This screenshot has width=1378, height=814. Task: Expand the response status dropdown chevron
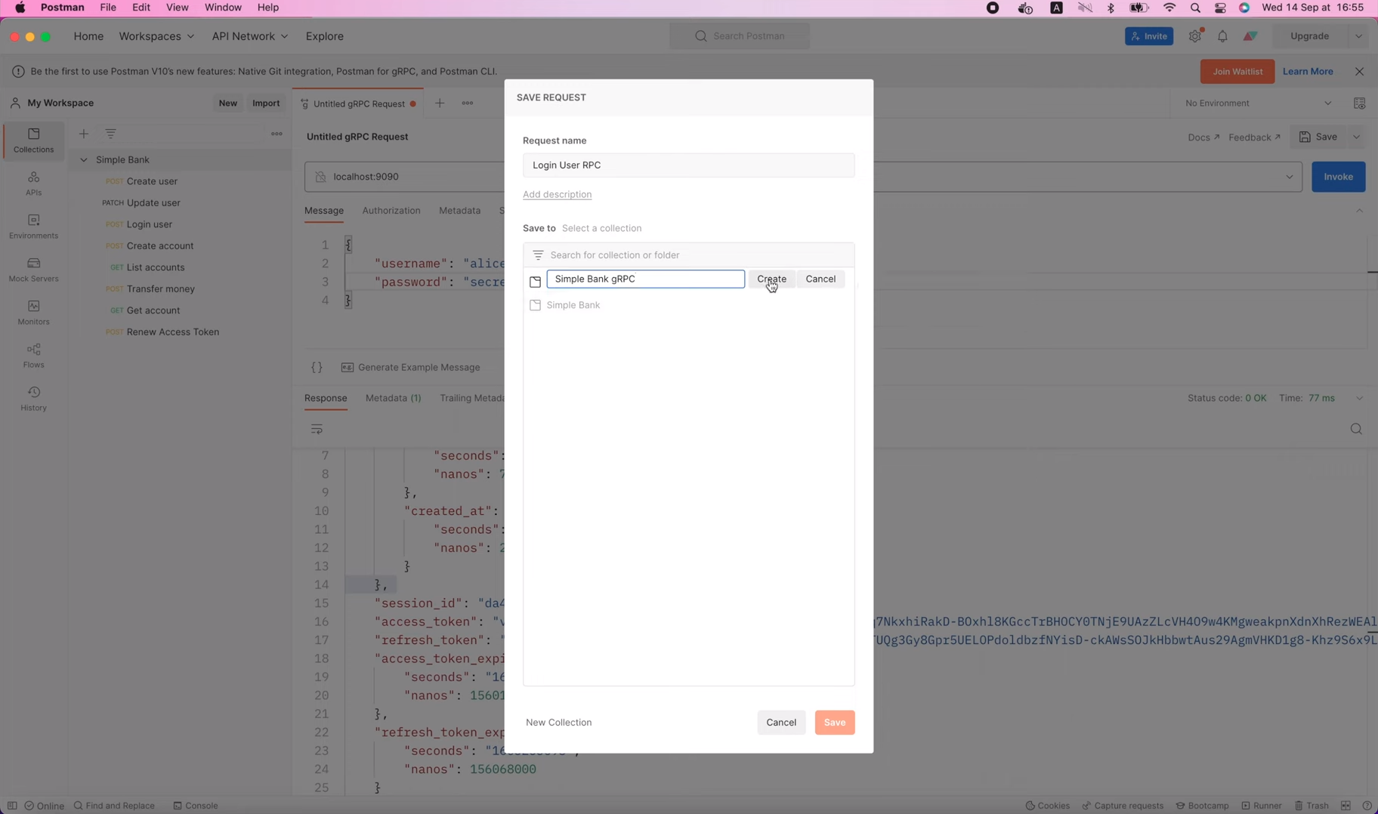coord(1360,398)
